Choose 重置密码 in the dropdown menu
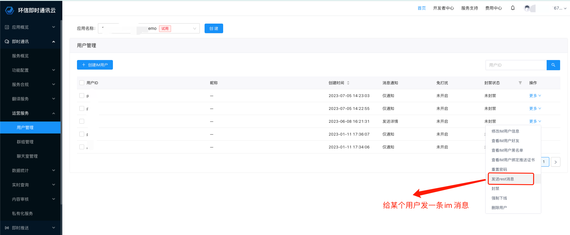 (513, 169)
